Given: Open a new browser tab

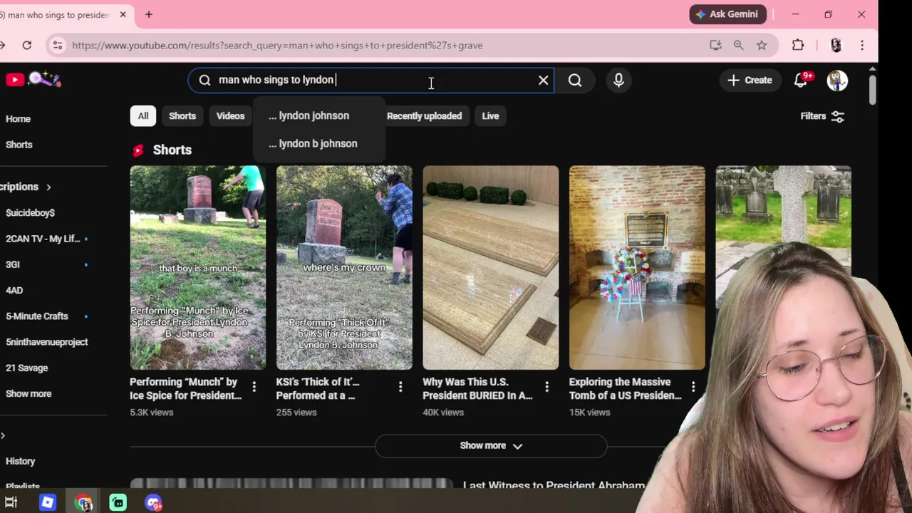Looking at the screenshot, I should pyautogui.click(x=149, y=14).
